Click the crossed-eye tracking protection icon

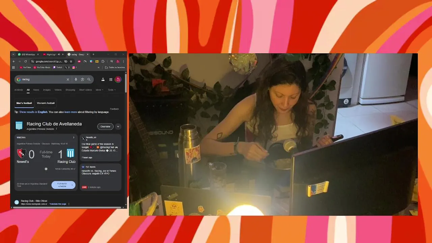coord(66,61)
